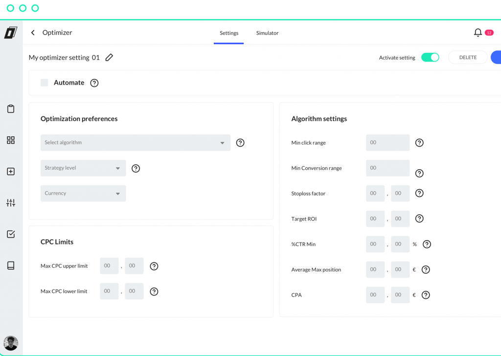Screen dimensions: 501x356
Task: Open the Select algorithm dropdown
Action: point(136,143)
